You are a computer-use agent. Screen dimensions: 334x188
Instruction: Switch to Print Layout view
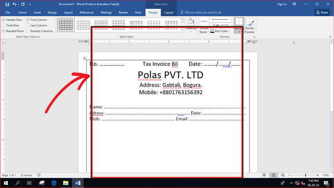(x=273, y=175)
